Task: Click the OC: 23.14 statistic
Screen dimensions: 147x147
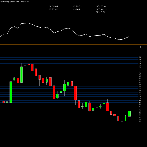Action: tap(101, 6)
